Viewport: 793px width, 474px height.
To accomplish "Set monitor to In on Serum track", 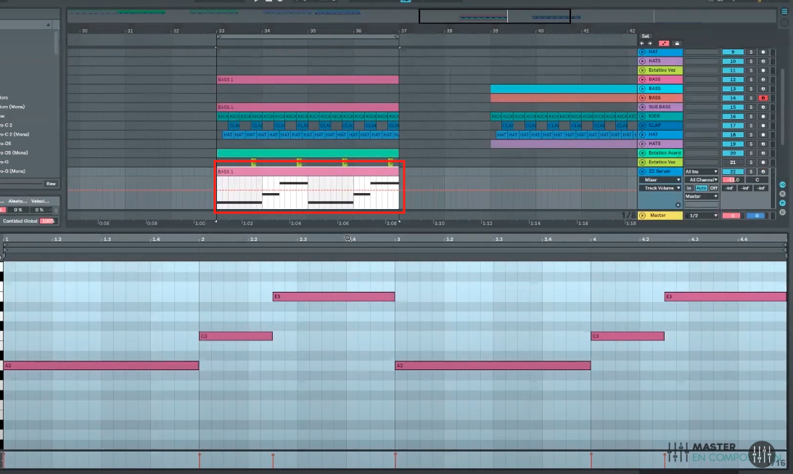I will [x=689, y=188].
